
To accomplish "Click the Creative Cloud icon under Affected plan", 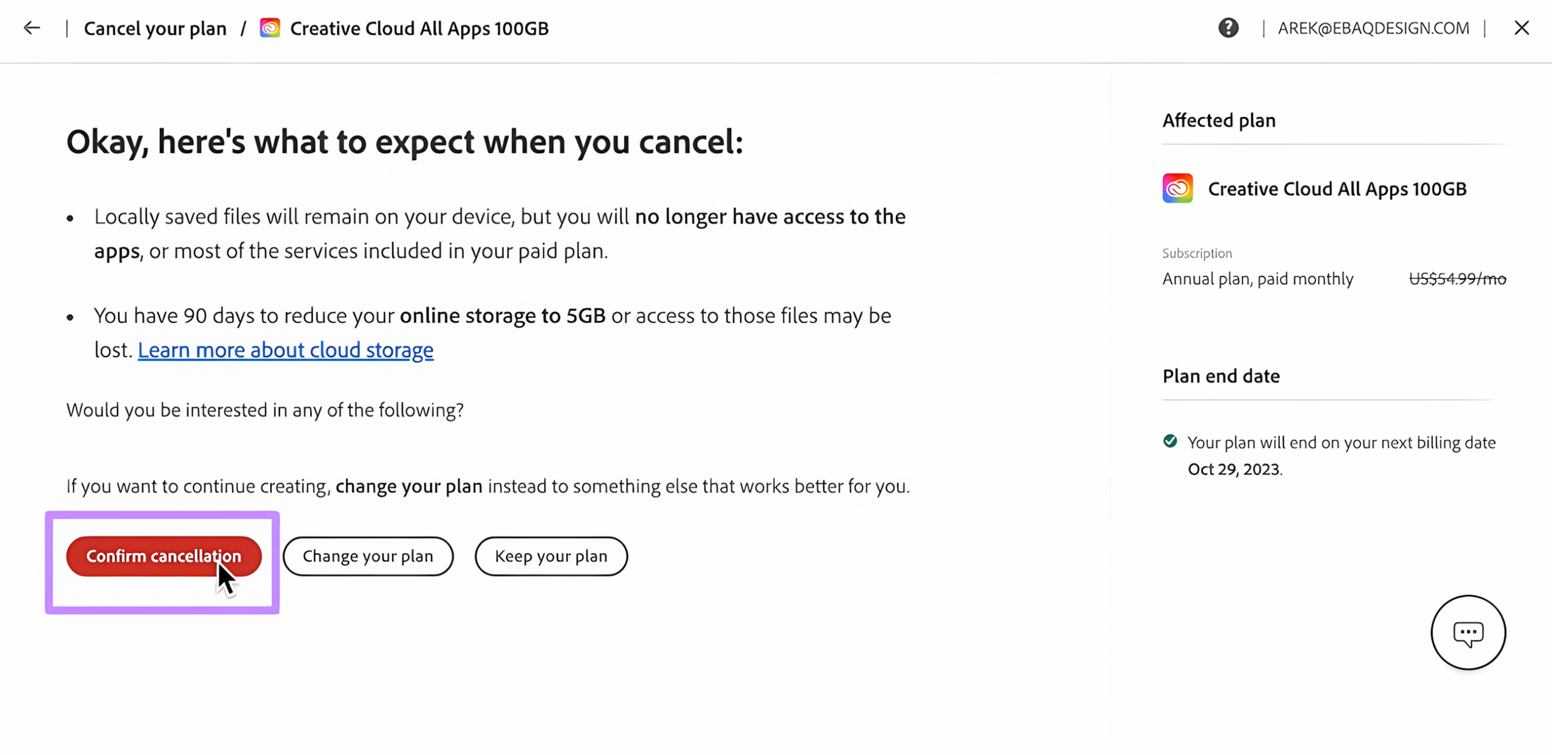I will tap(1177, 189).
